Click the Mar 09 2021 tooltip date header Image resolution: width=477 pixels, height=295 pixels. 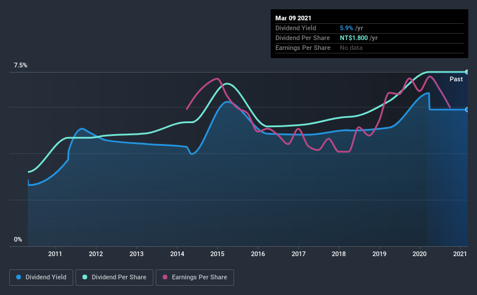coord(293,18)
